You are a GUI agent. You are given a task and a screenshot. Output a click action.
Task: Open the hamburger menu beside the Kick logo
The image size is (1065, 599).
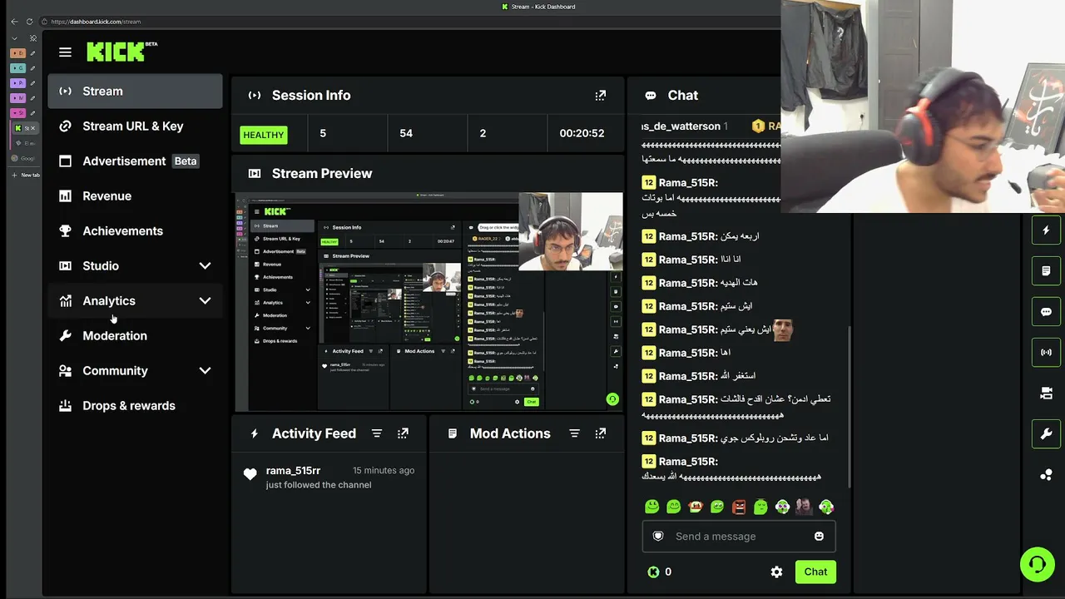pos(65,52)
